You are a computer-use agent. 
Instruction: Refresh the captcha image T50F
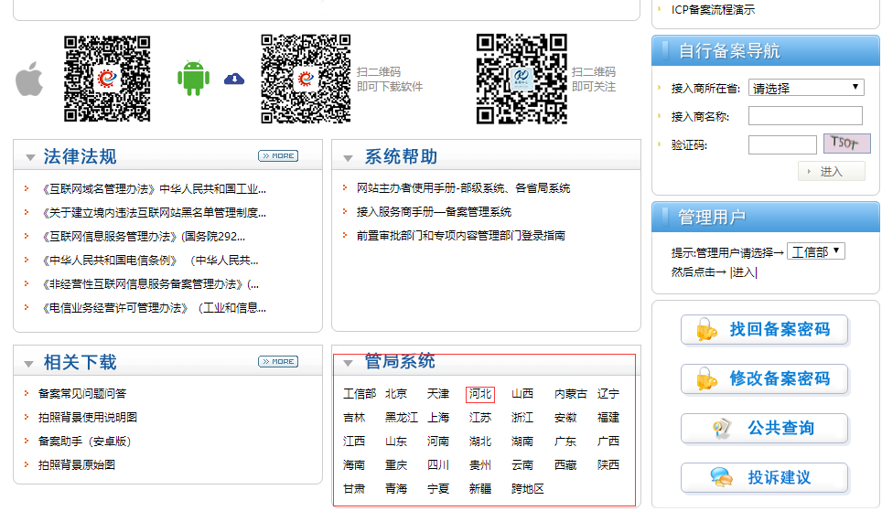click(x=846, y=144)
